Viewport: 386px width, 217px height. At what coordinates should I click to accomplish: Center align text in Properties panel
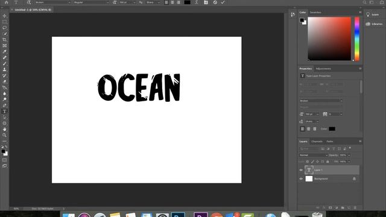coord(308,129)
